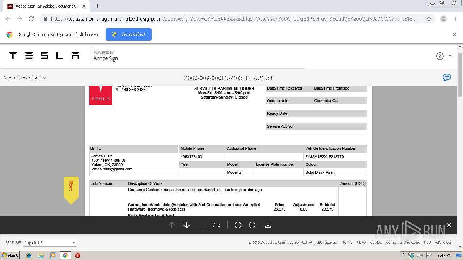The height and width of the screenshot is (260, 463).
Task: Open the Privacy link
Action: 361,242
